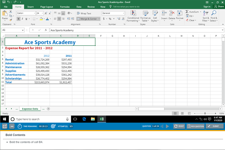Screen dimensions: 225x150
Task: Click the Insert Function fx icon
Action: pos(46,30)
